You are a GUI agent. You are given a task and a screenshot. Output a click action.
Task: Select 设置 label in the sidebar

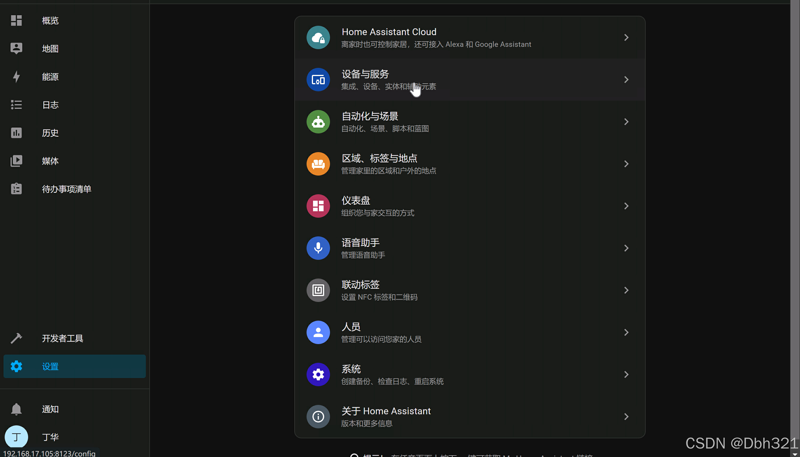tap(50, 367)
